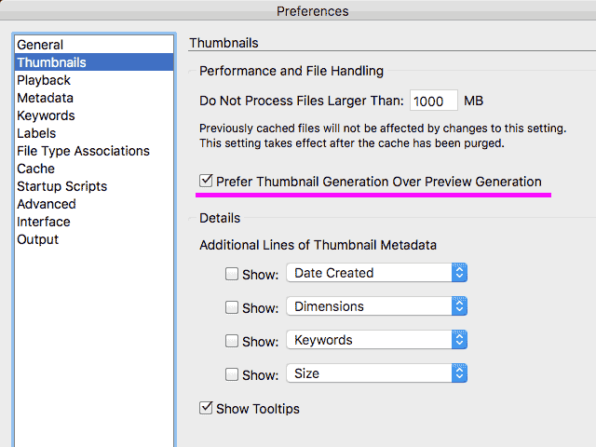
Task: Go to Advanced preferences
Action: tap(47, 204)
